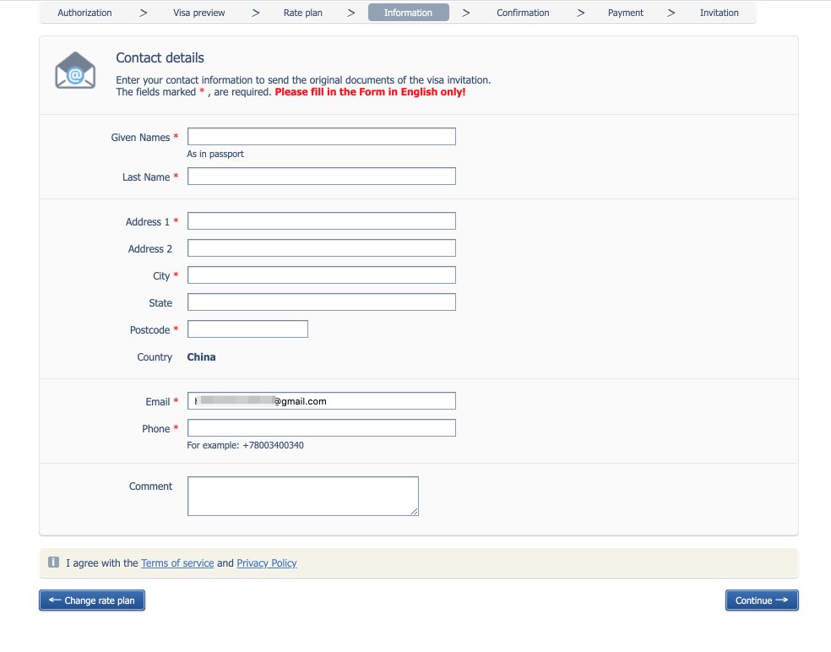Click inside the Comment text area

click(x=302, y=496)
